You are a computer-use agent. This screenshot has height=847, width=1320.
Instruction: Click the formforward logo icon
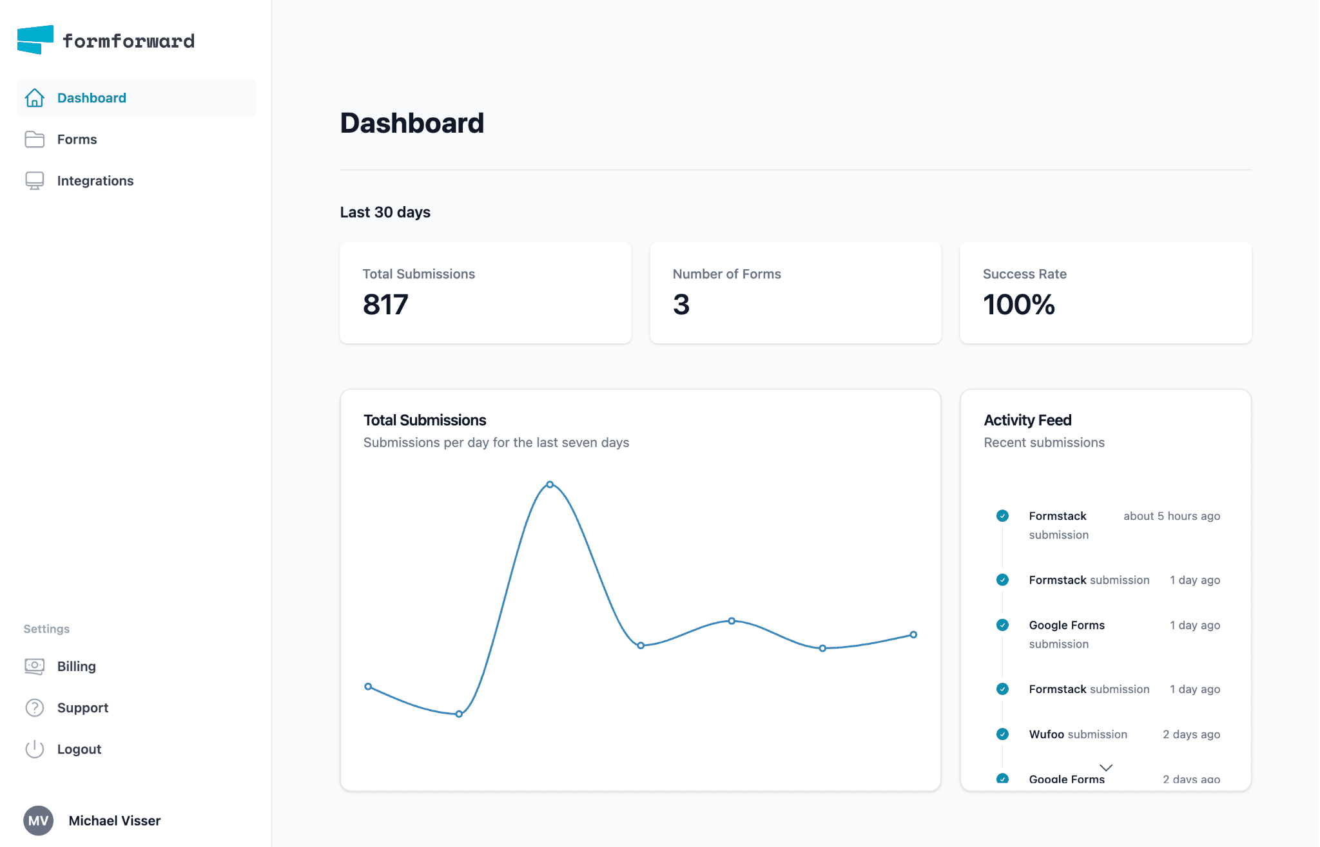35,40
